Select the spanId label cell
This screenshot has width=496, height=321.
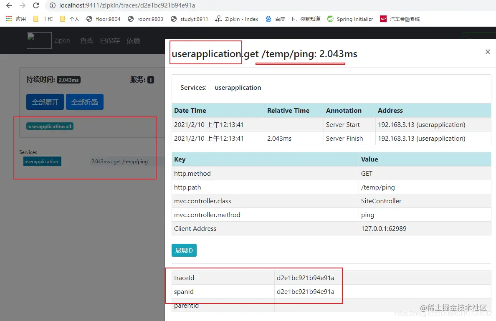pos(223,292)
